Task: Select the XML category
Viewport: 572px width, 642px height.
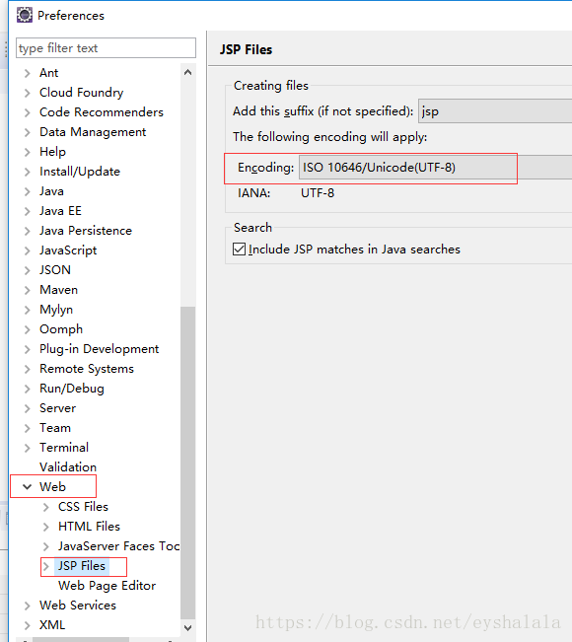Action: coord(52,625)
